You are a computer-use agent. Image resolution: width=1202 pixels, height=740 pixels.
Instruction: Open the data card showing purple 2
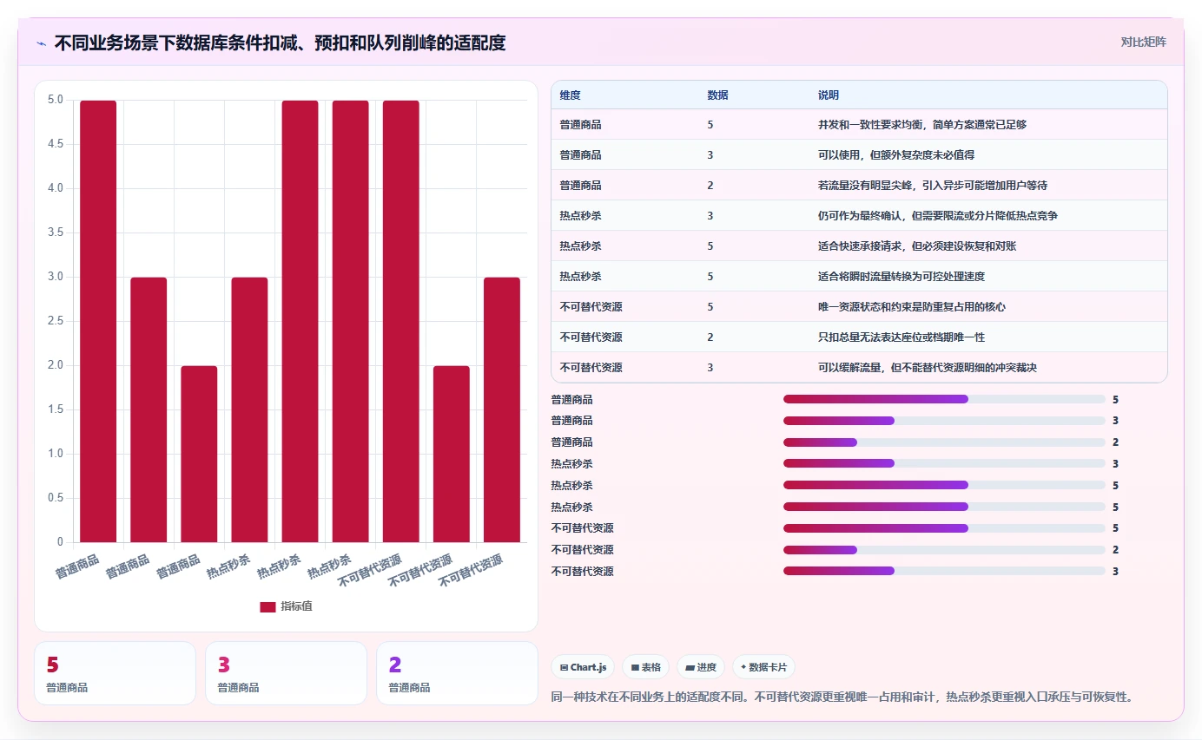coord(457,673)
